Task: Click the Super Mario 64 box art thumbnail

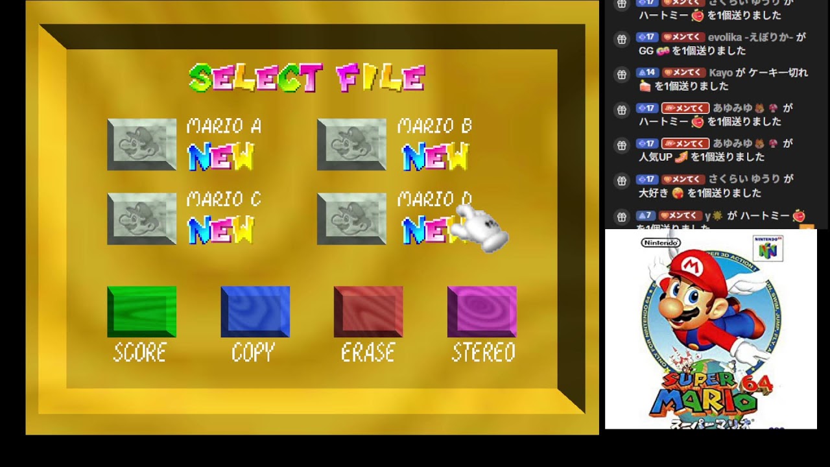Action: (x=711, y=329)
